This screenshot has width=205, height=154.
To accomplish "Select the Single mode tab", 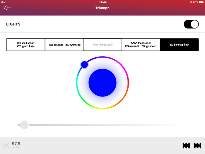I will (x=179, y=45).
